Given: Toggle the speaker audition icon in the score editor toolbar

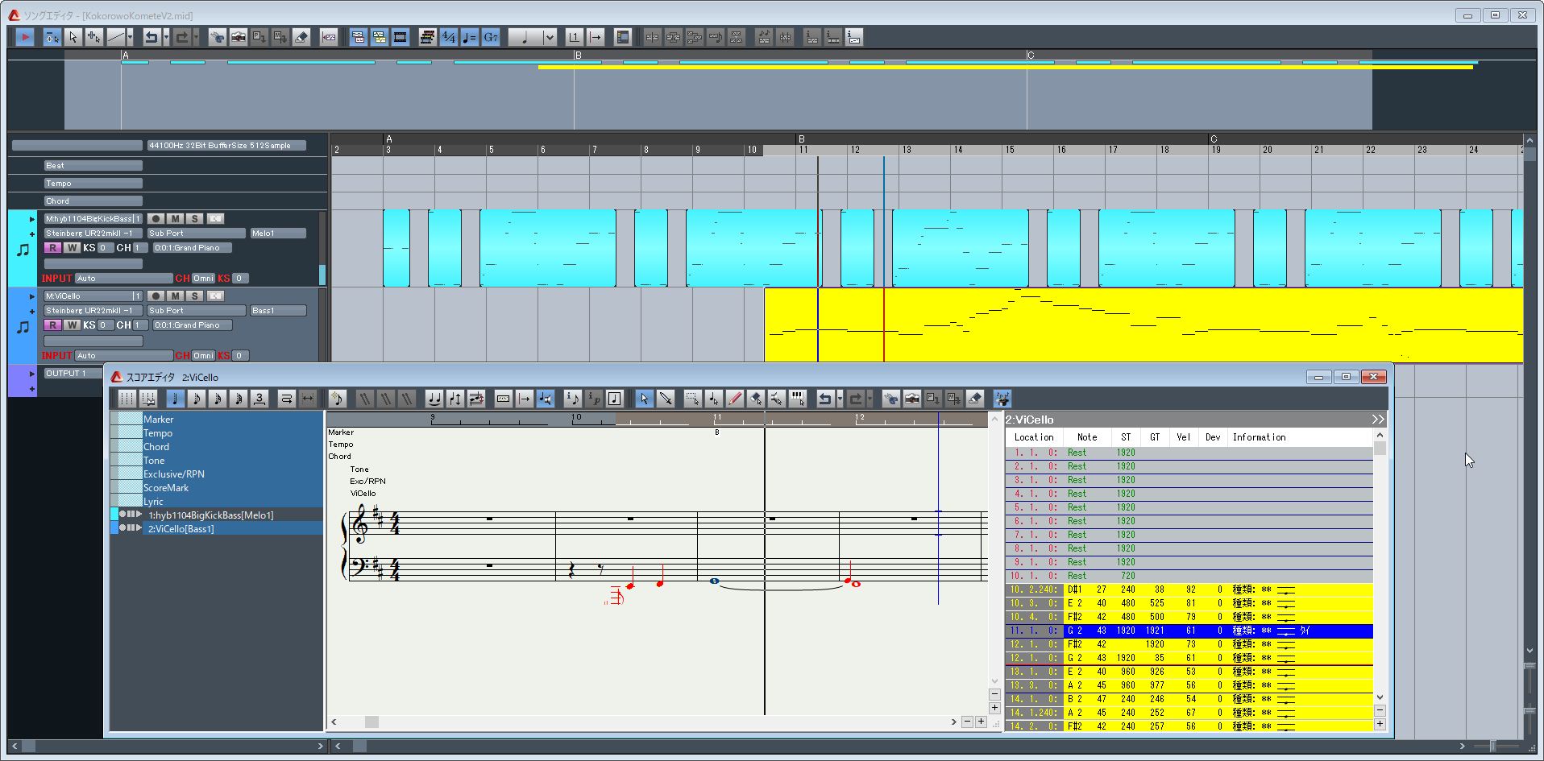Looking at the screenshot, I should [546, 399].
